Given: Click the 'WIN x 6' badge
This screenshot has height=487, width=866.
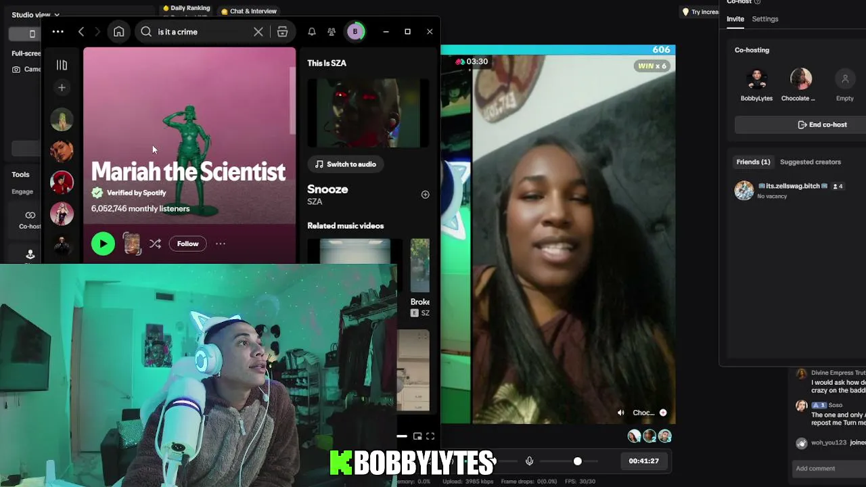Looking at the screenshot, I should [x=652, y=66].
